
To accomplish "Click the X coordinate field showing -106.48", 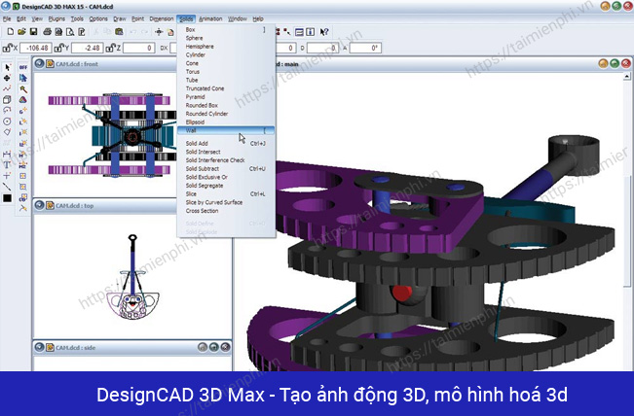I will pos(36,48).
